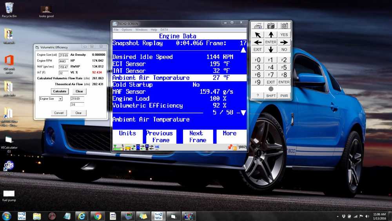
Task: Open Google Chrome from the taskbar
Action: 98,216
